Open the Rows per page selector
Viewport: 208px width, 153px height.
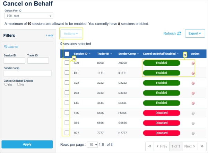click(92, 145)
